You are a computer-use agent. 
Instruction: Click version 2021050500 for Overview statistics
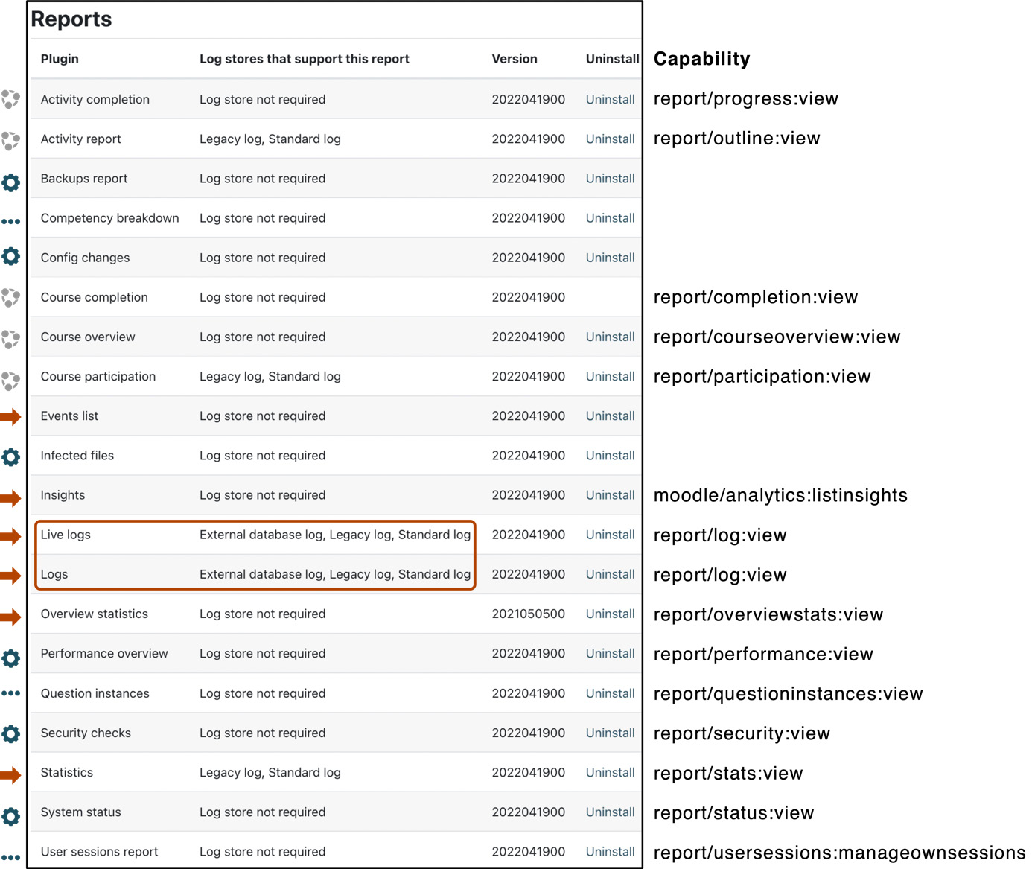click(x=529, y=614)
